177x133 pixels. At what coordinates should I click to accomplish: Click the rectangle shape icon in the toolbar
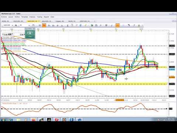click(72, 25)
